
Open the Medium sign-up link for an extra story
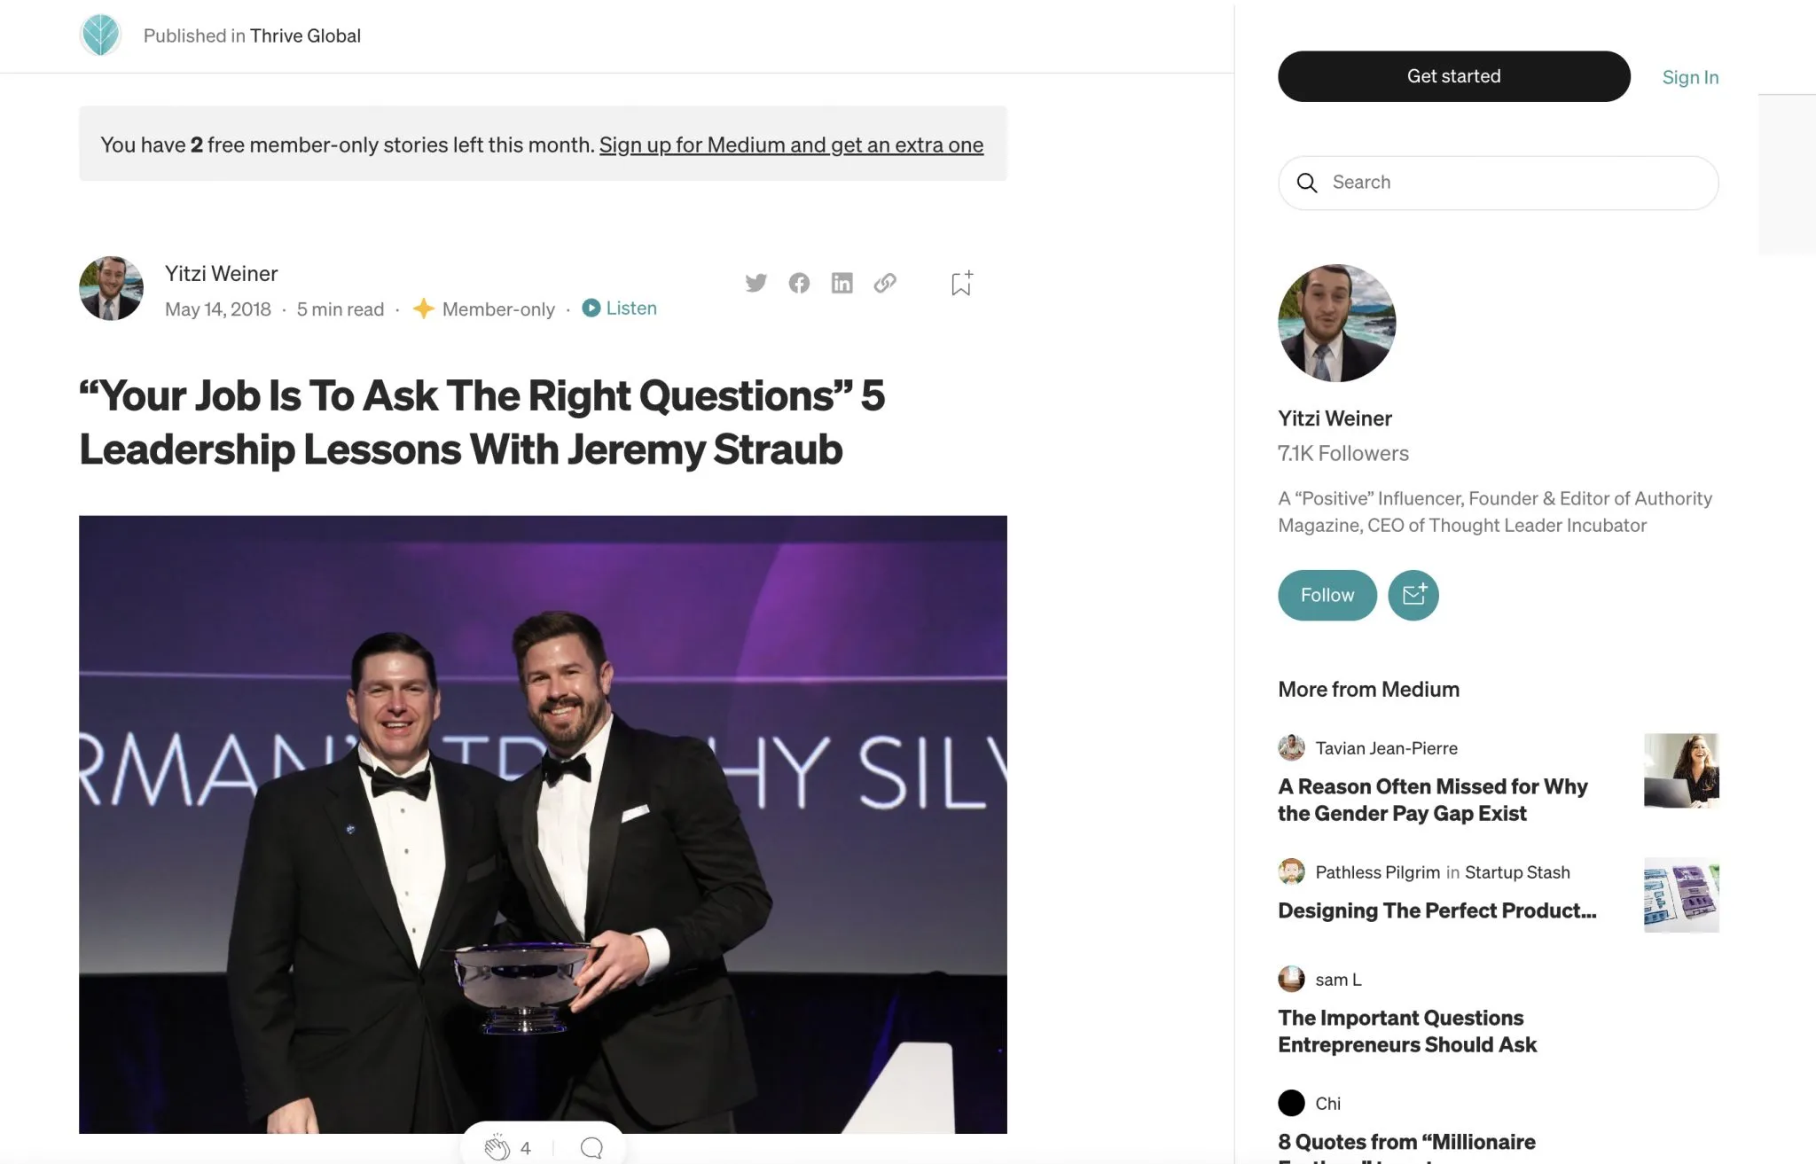point(791,145)
